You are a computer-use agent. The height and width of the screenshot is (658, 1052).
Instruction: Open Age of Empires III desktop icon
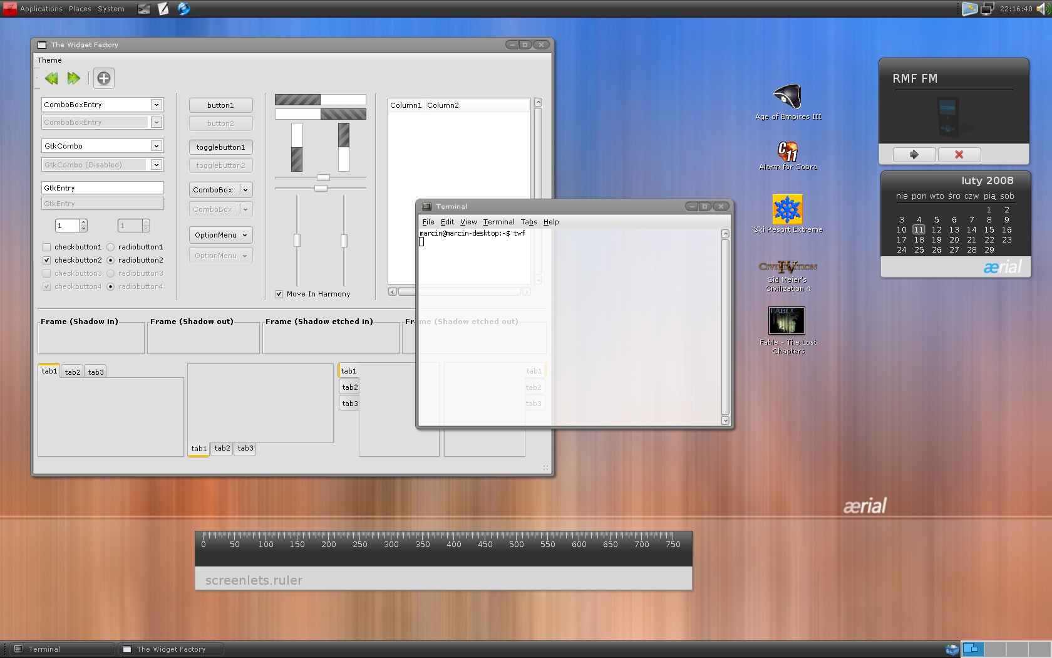coord(788,102)
